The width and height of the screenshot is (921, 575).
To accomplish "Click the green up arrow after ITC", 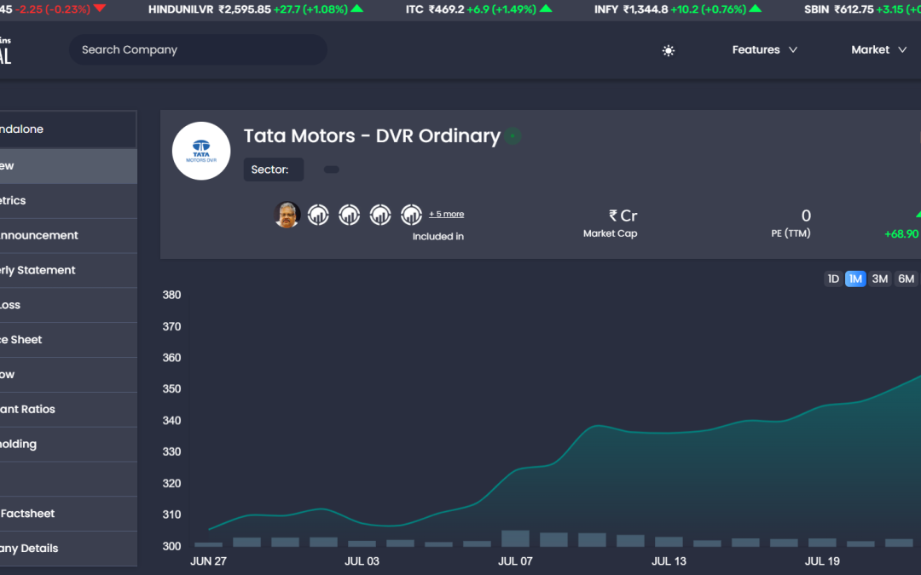I will click(546, 9).
